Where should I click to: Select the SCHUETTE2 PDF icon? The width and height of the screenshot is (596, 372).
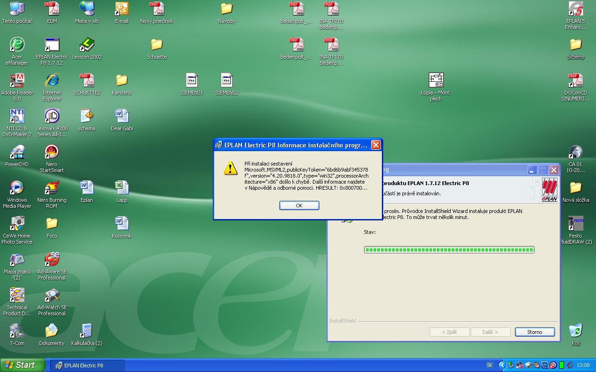pos(87,84)
